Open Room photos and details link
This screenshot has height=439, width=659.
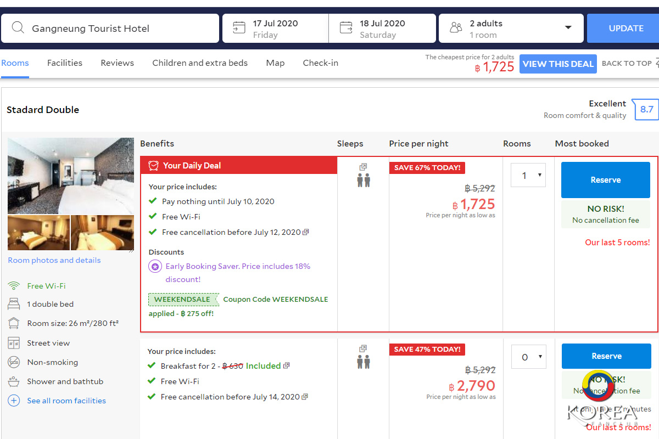pyautogui.click(x=54, y=260)
